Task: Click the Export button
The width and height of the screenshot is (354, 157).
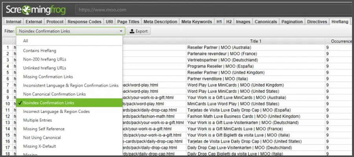Action: pyautogui.click(x=138, y=31)
